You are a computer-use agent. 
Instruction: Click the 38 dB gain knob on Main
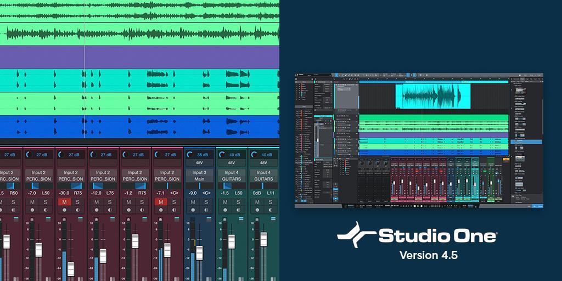(190, 154)
